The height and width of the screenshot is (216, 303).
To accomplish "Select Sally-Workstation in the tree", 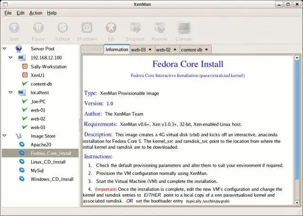I will [x=48, y=67].
